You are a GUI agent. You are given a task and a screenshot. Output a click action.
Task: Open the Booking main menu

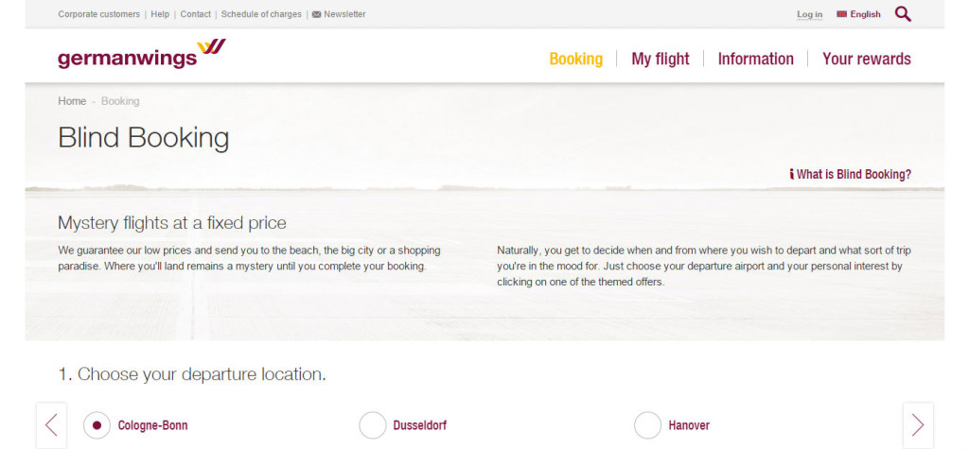(576, 59)
